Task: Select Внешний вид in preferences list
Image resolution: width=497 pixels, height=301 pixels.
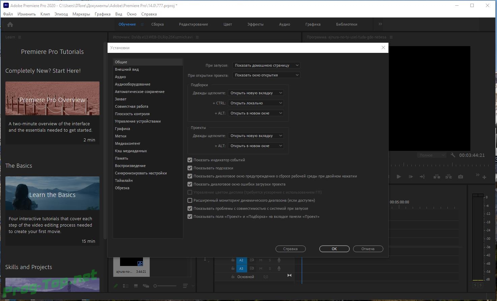Action: 148,69
